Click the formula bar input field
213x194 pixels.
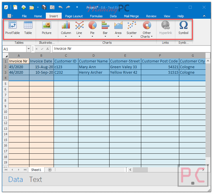[130, 49]
